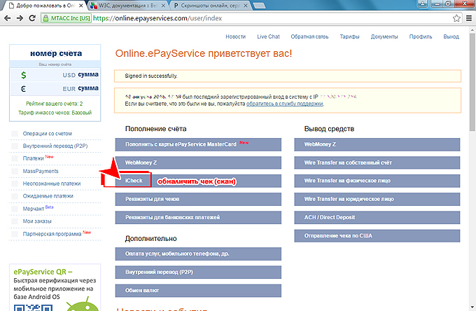The image size is (476, 311).
Task: Open 'Партнерская программа' sidebar link
Action: pos(52,234)
